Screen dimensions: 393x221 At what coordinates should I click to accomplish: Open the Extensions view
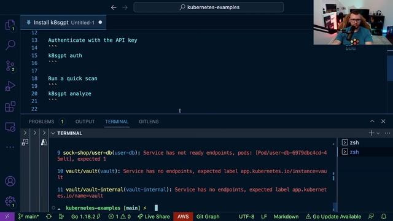pos(10,106)
